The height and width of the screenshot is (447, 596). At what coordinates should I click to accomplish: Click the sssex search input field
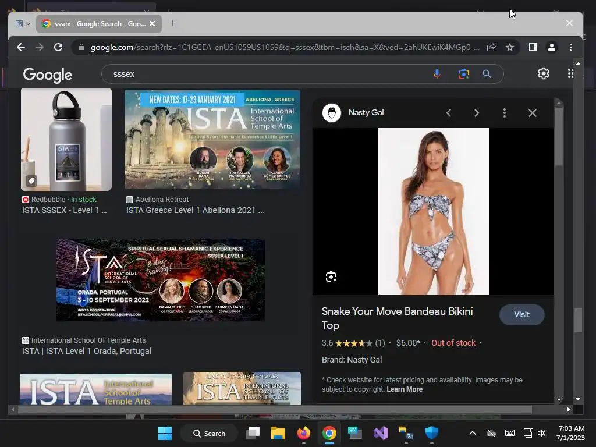click(266, 74)
